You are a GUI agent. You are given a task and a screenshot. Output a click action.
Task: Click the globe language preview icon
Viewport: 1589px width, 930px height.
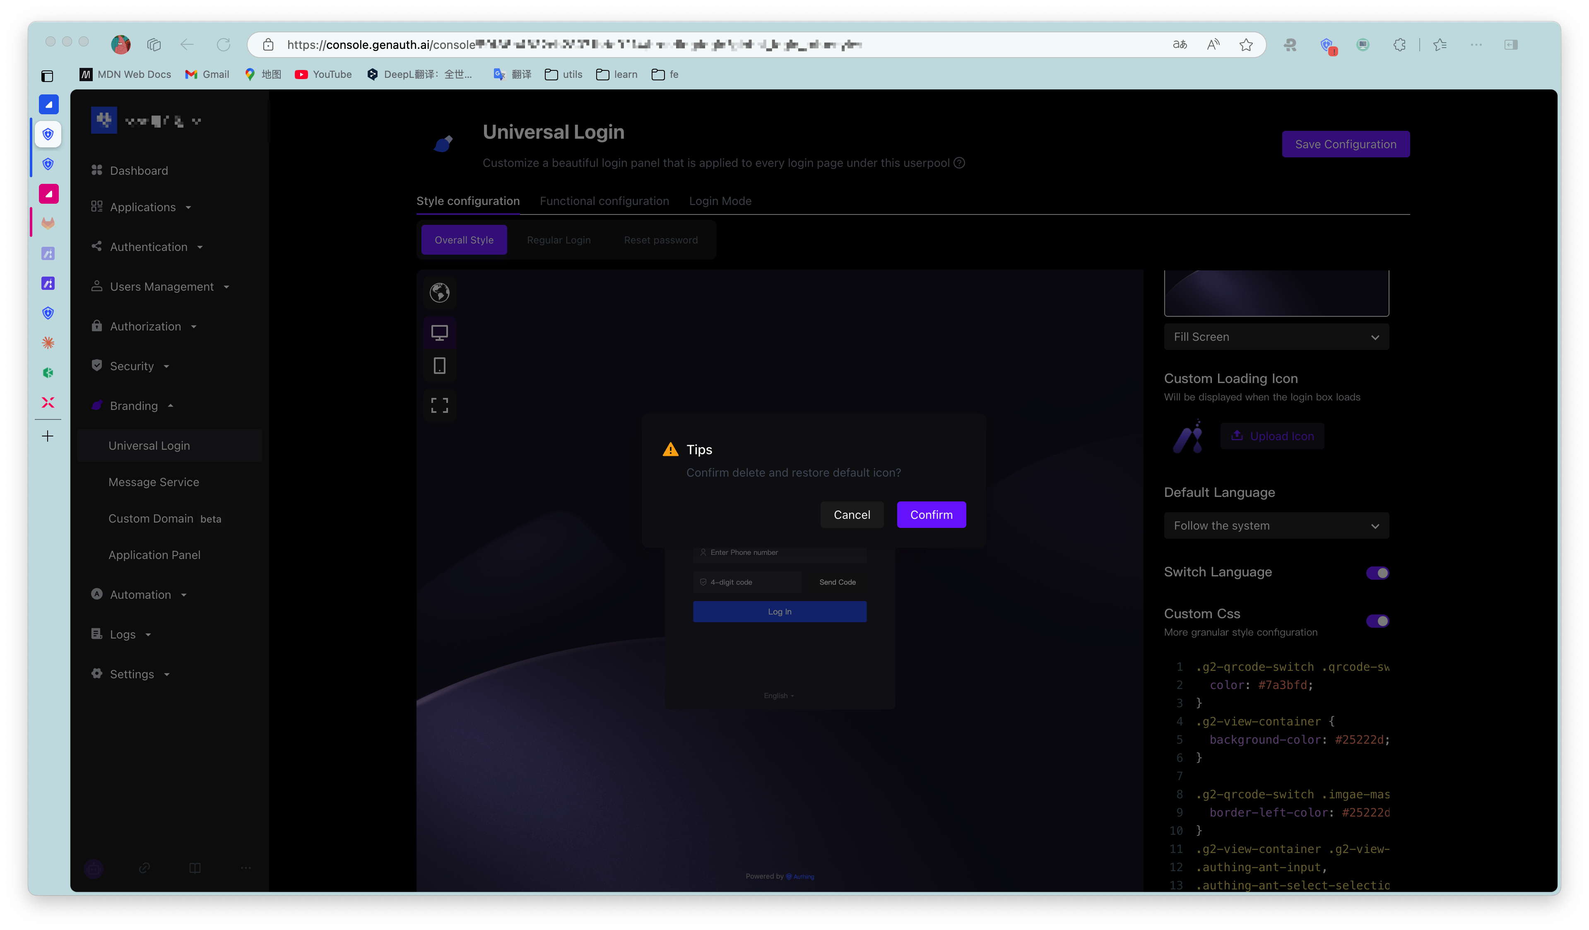440,293
